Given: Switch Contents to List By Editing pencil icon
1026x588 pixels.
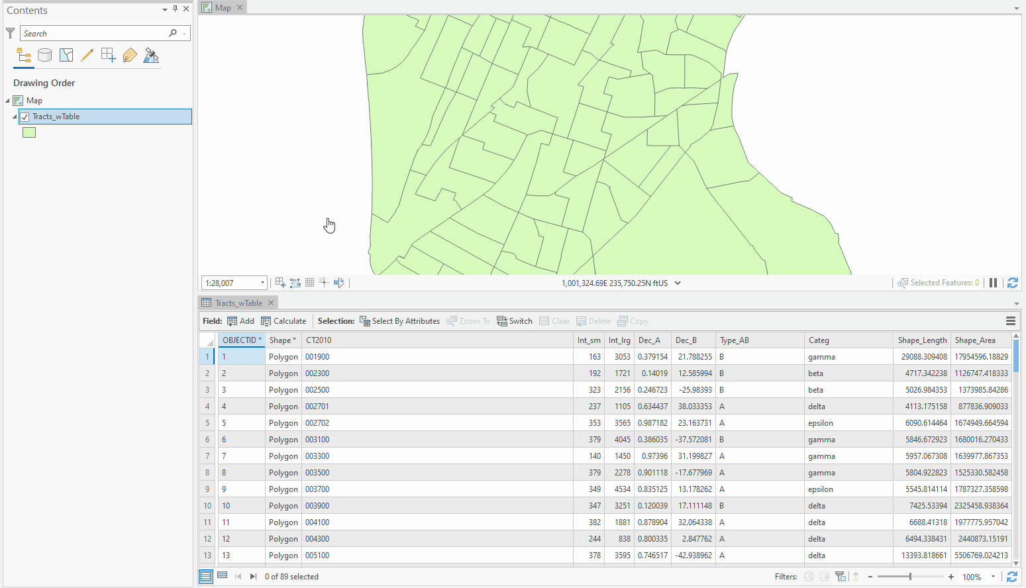Looking at the screenshot, I should [87, 55].
